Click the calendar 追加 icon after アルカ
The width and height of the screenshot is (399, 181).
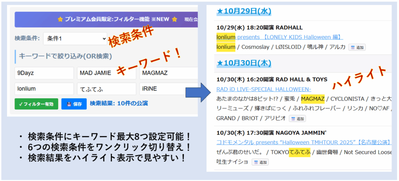tap(357, 47)
